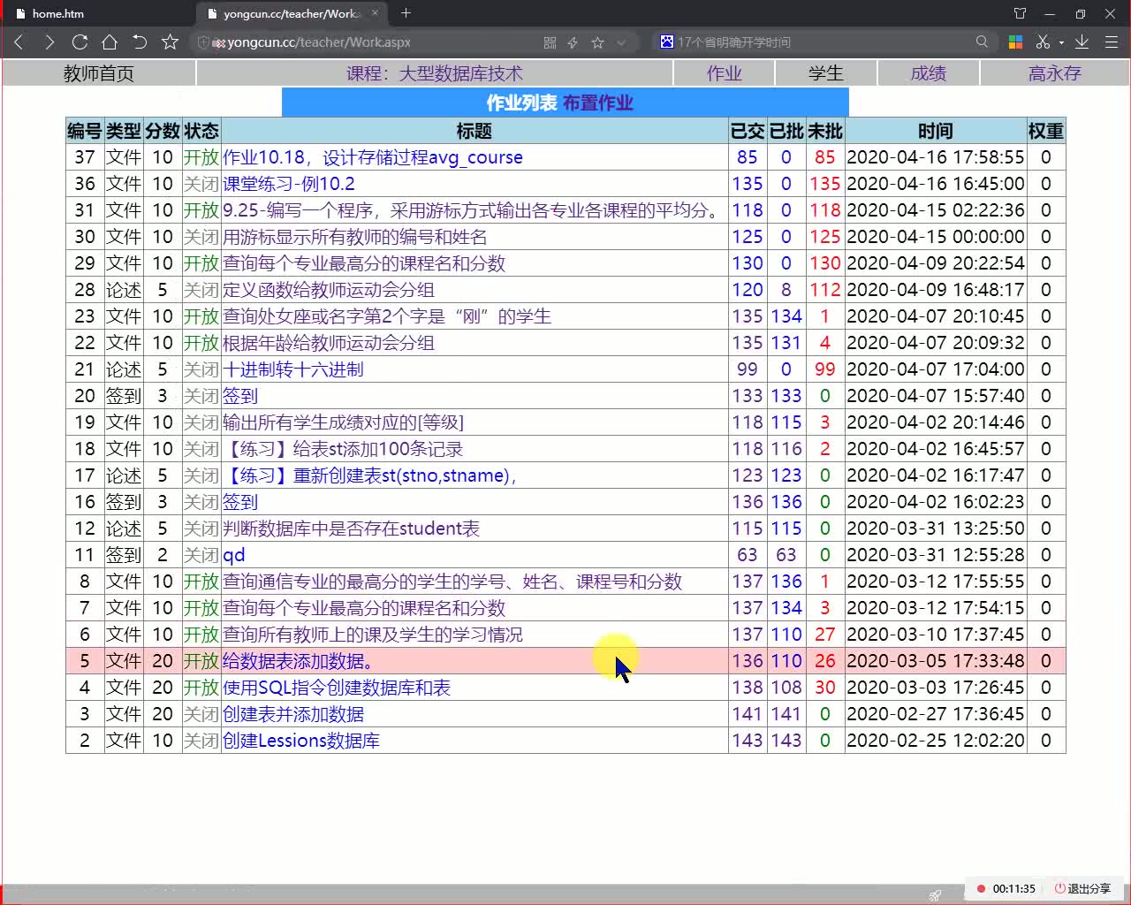Screen dimensions: 1131x905
Task: Click the site security shield icon
Action: 203,42
